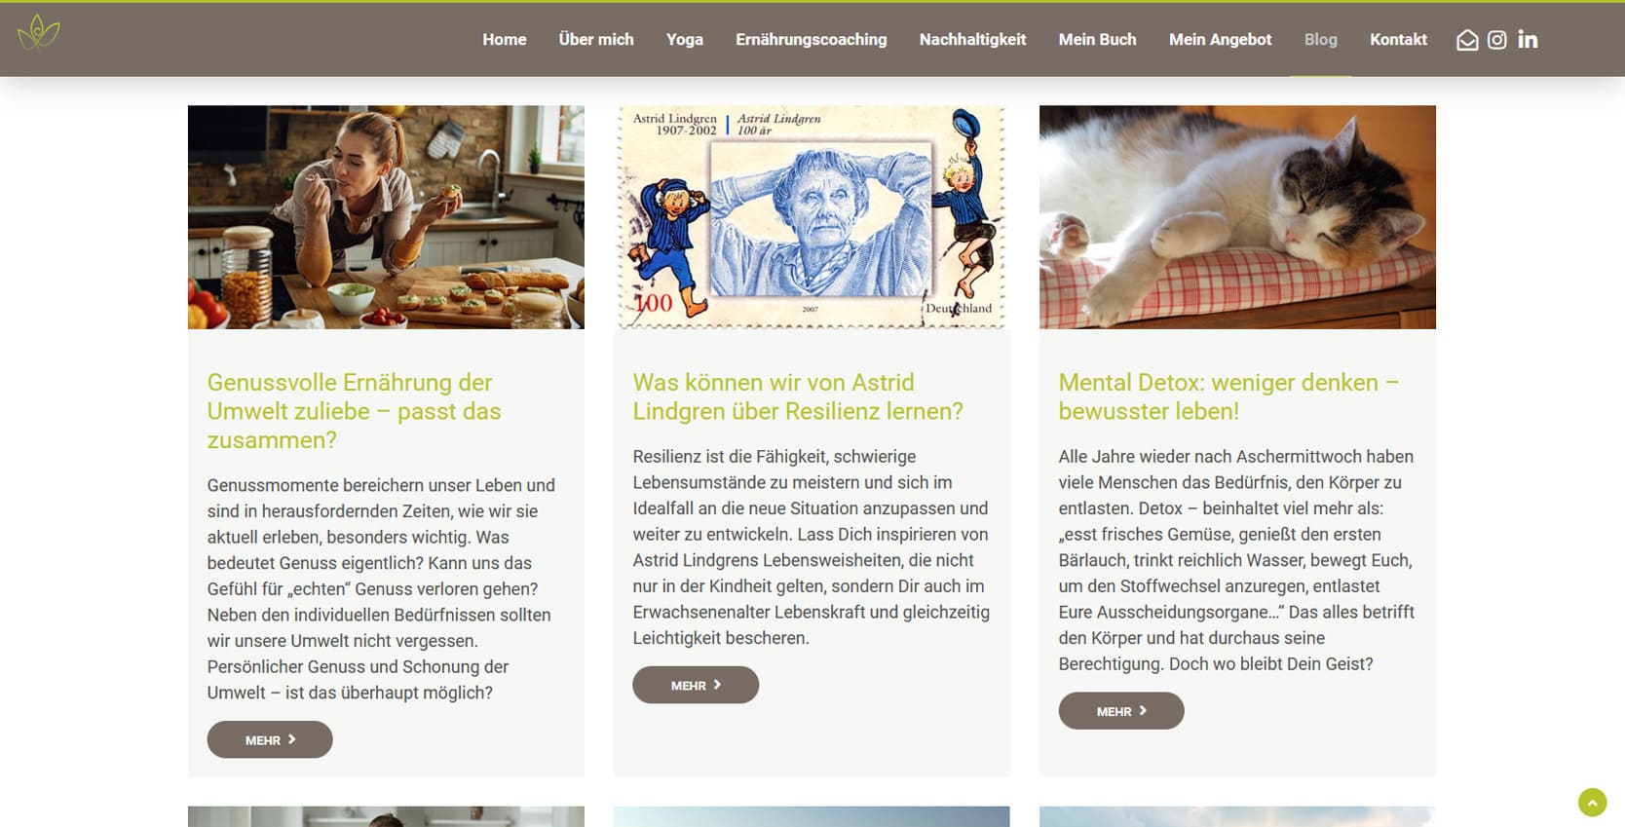
Task: Go to the Home menu item
Action: click(x=504, y=40)
